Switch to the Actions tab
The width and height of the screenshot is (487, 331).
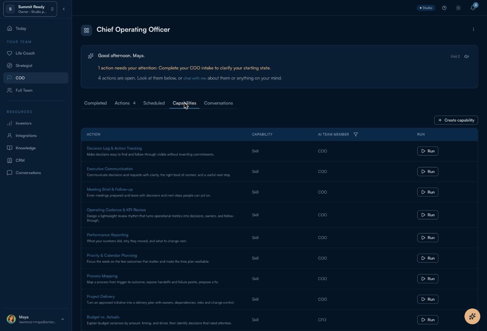[125, 103]
